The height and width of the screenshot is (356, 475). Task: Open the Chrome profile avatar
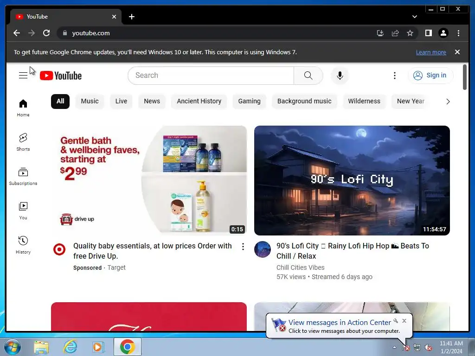click(443, 33)
